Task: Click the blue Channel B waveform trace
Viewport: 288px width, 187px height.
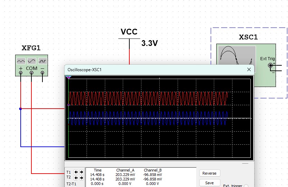Action: [x=148, y=118]
